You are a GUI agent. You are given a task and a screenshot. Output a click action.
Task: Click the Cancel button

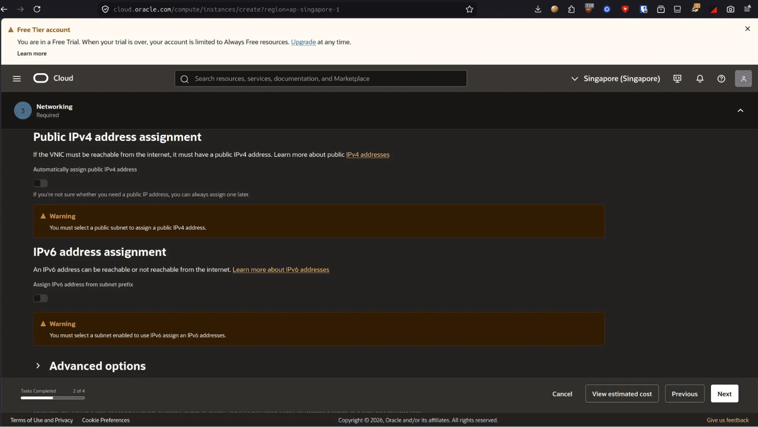[x=562, y=394]
